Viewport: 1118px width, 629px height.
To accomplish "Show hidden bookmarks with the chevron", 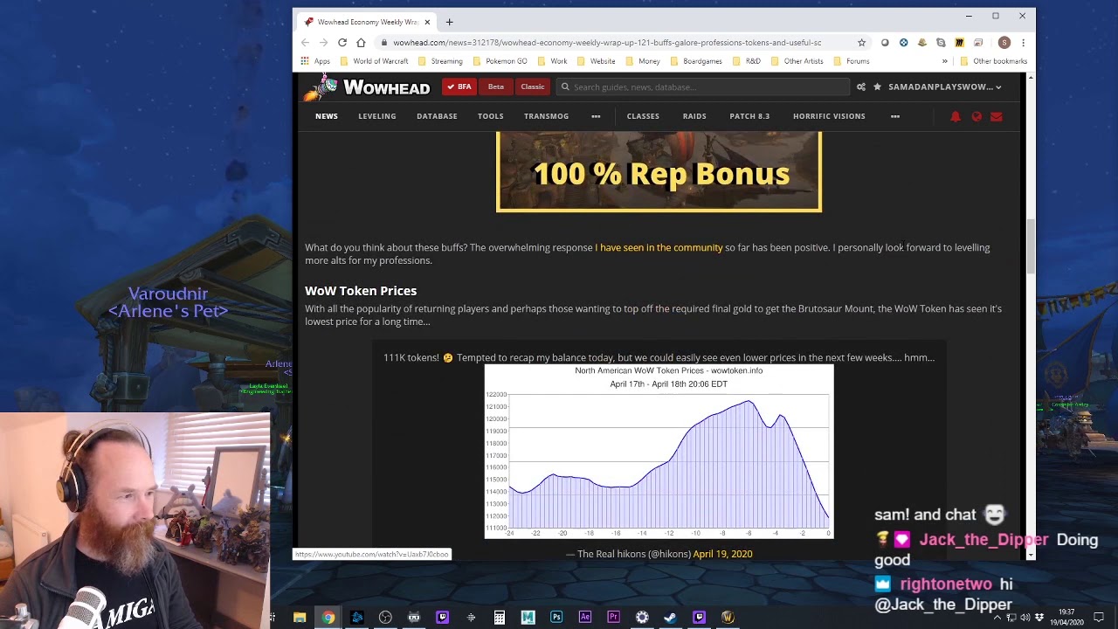I will (x=944, y=61).
